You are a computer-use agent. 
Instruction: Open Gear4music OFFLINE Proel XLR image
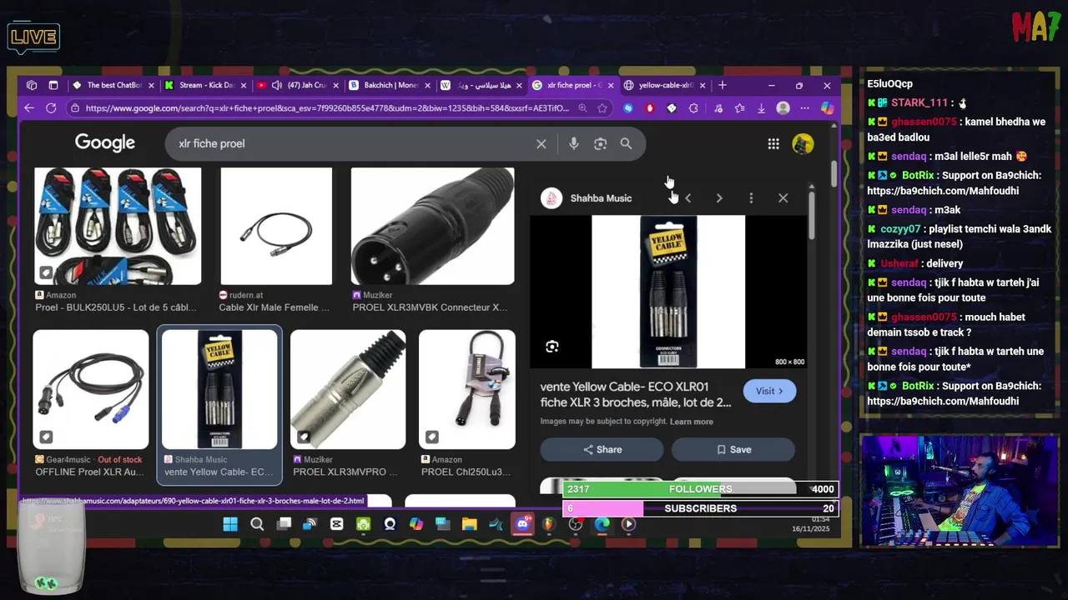(91, 389)
